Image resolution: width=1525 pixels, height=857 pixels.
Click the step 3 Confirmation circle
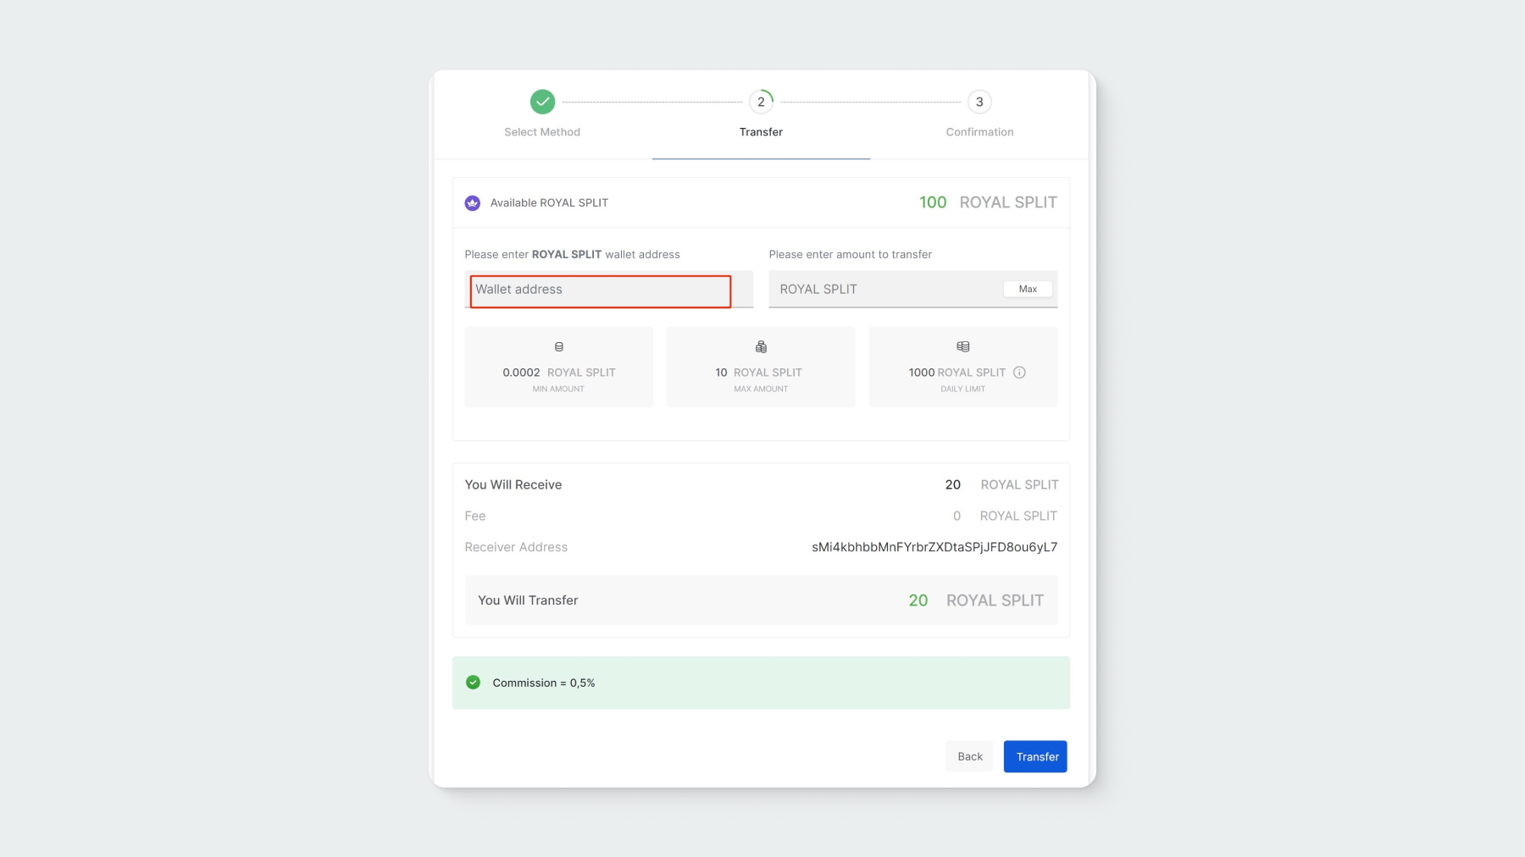click(979, 102)
